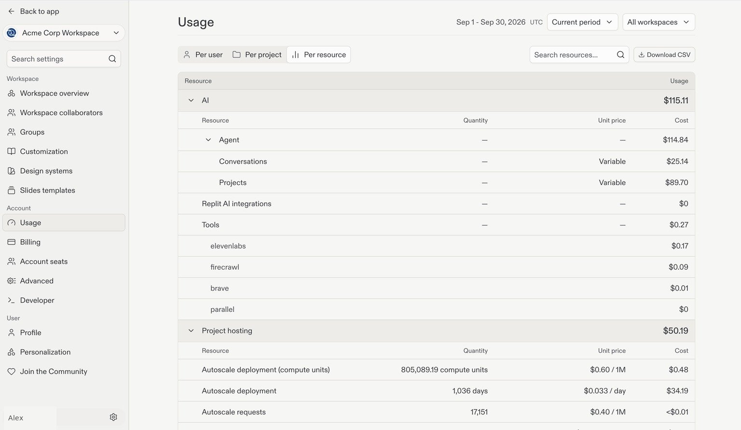Open the All workspaces dropdown

click(x=659, y=22)
